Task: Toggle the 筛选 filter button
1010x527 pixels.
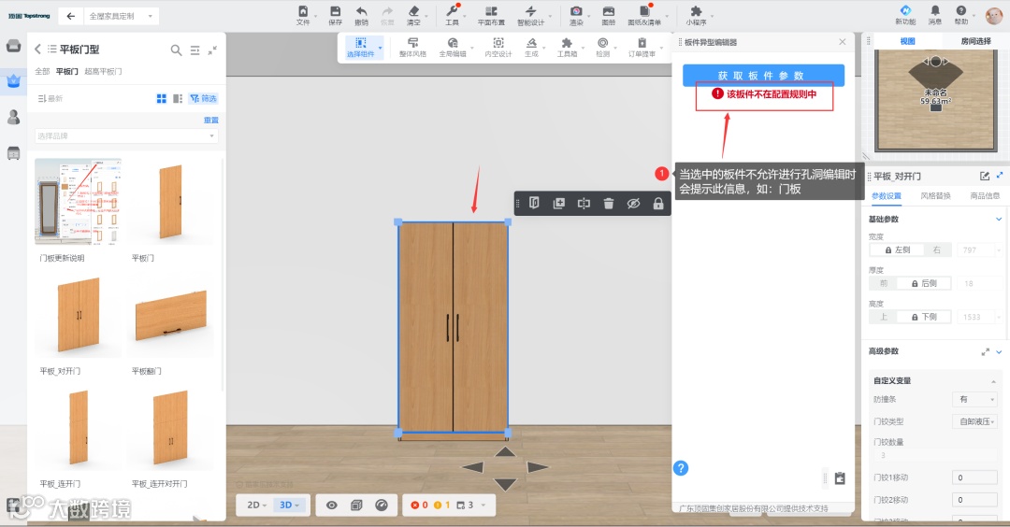Action: point(203,98)
